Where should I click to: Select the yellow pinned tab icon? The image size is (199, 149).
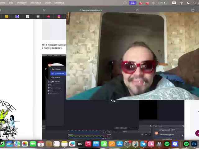7,16
